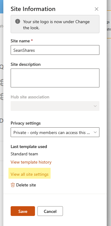Cancel editing the site information

tap(50, 211)
